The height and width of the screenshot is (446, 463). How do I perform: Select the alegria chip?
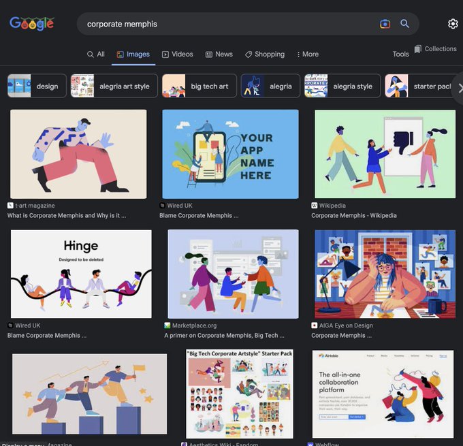[270, 86]
